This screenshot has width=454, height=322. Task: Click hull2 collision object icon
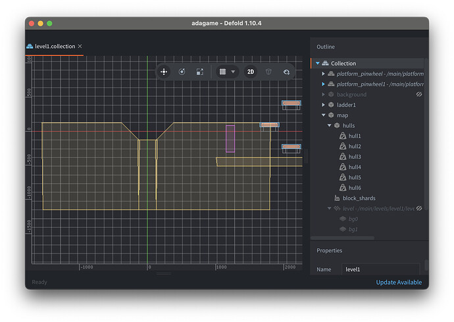pyautogui.click(x=343, y=146)
